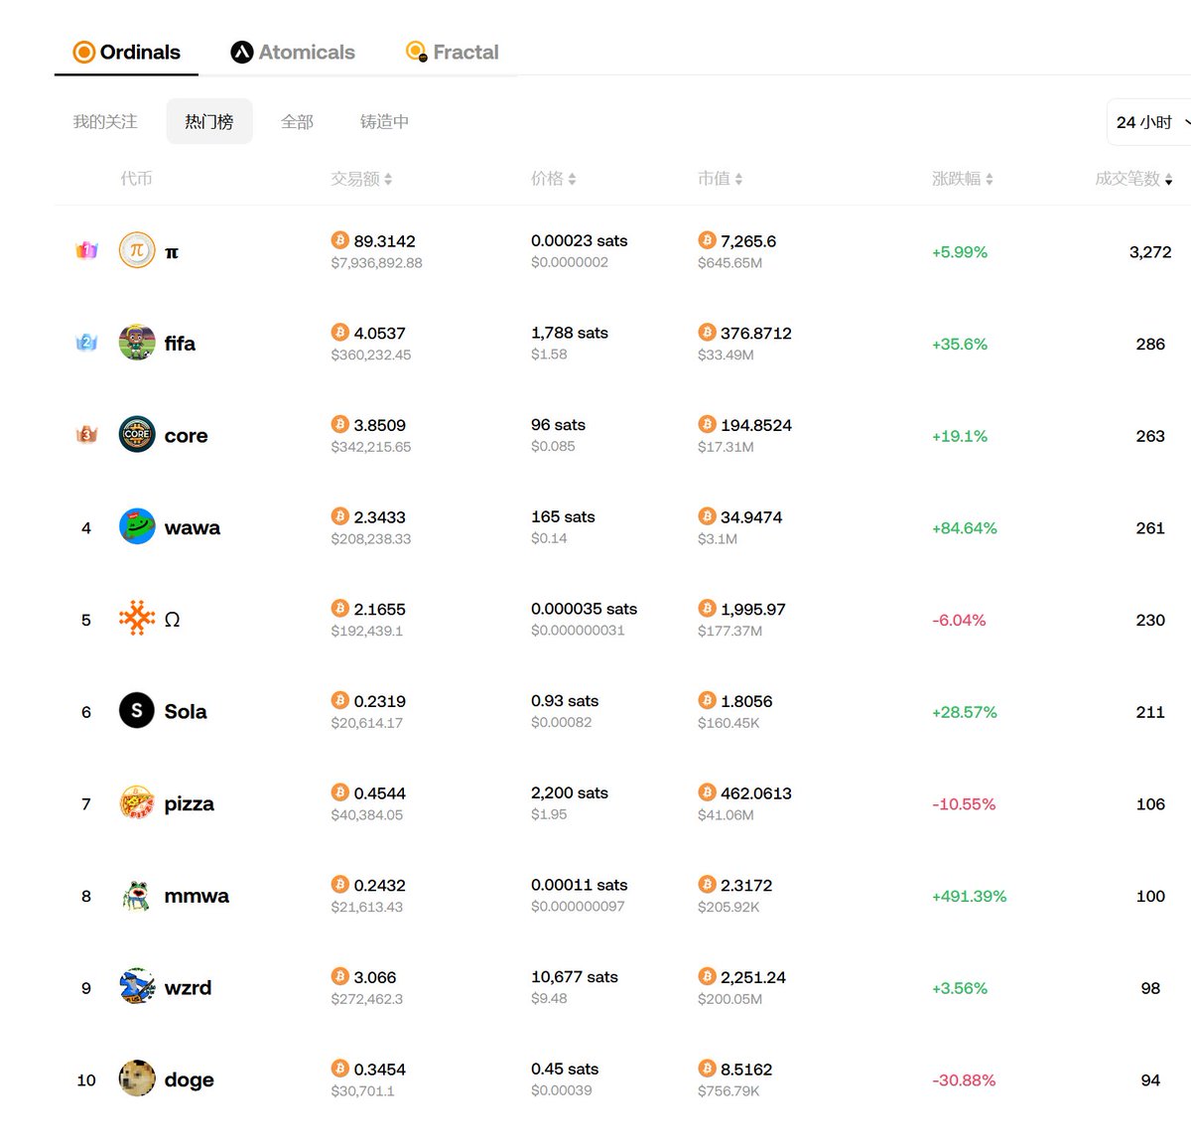
Task: Click the doge token avatar
Action: pyautogui.click(x=137, y=1078)
